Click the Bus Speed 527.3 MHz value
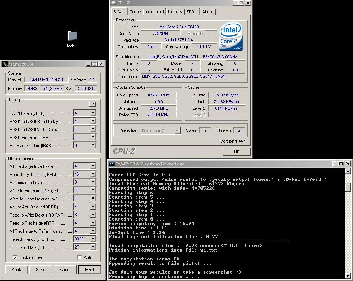Viewport: 353px width, 281px height. click(158, 108)
